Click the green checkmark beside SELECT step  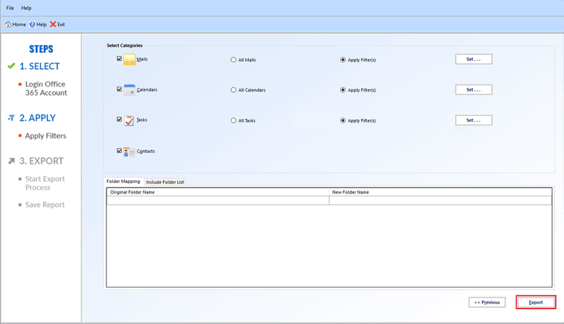click(11, 66)
